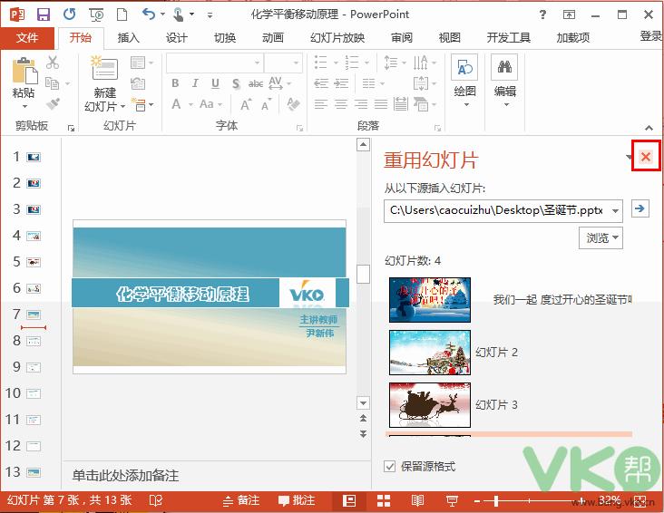This screenshot has width=664, height=513.
Task: Collapse the ribbon chevron
Action: (x=649, y=128)
